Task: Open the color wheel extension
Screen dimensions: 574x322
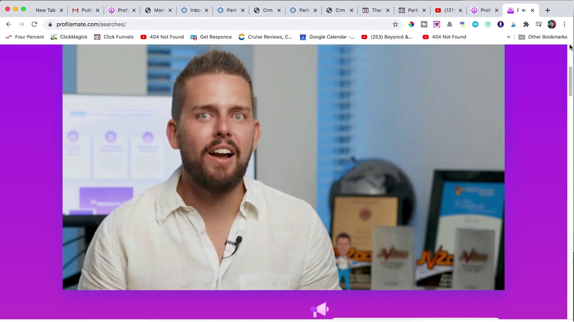Action: (411, 24)
